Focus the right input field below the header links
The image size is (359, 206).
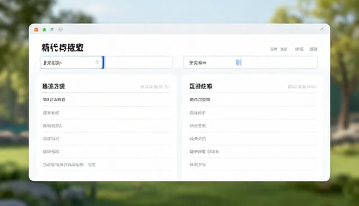click(250, 62)
